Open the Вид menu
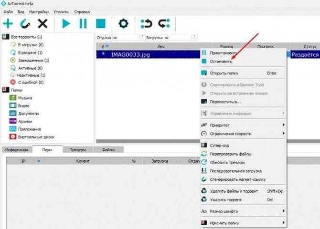Image resolution: width=320 pixels, height=229 pixels. coord(21,12)
